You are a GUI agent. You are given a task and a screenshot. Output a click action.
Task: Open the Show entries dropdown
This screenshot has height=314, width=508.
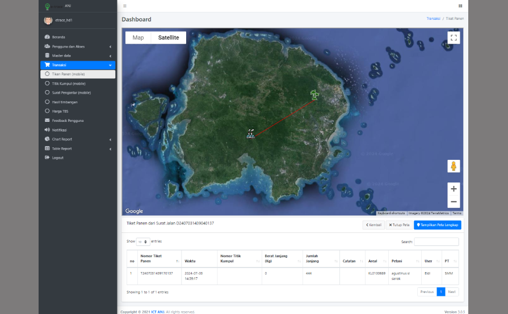click(x=143, y=241)
